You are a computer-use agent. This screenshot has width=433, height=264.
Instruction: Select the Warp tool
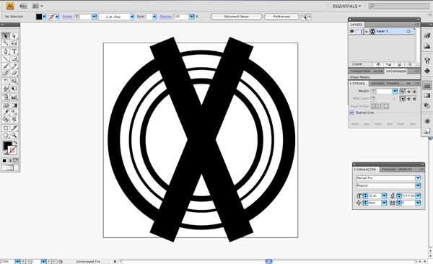[6, 89]
